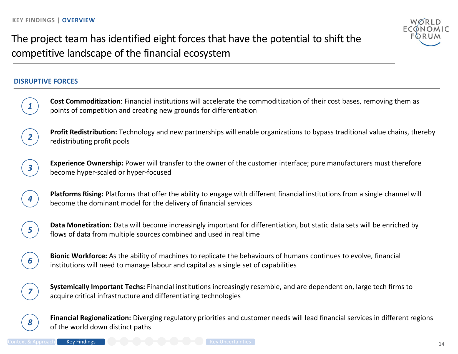
Task: Click the OVERVIEW header label
Action: tap(79, 20)
